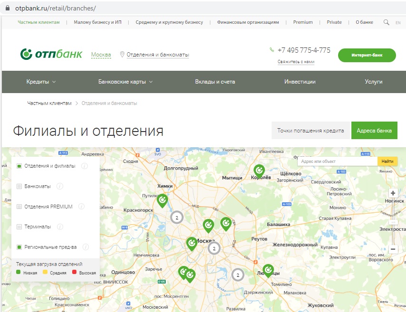Click the Интернет-банк button
Image resolution: width=406 pixels, height=312 pixels.
pos(367,55)
